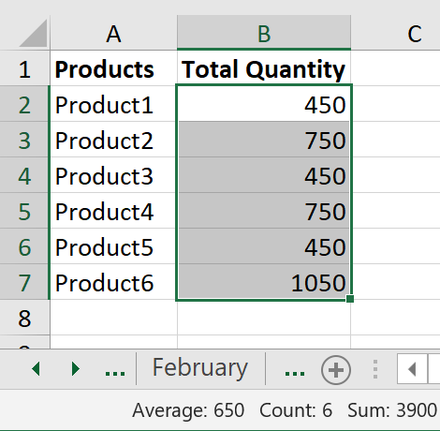Select the Products header cell
This screenshot has width=440, height=431.
[113, 68]
